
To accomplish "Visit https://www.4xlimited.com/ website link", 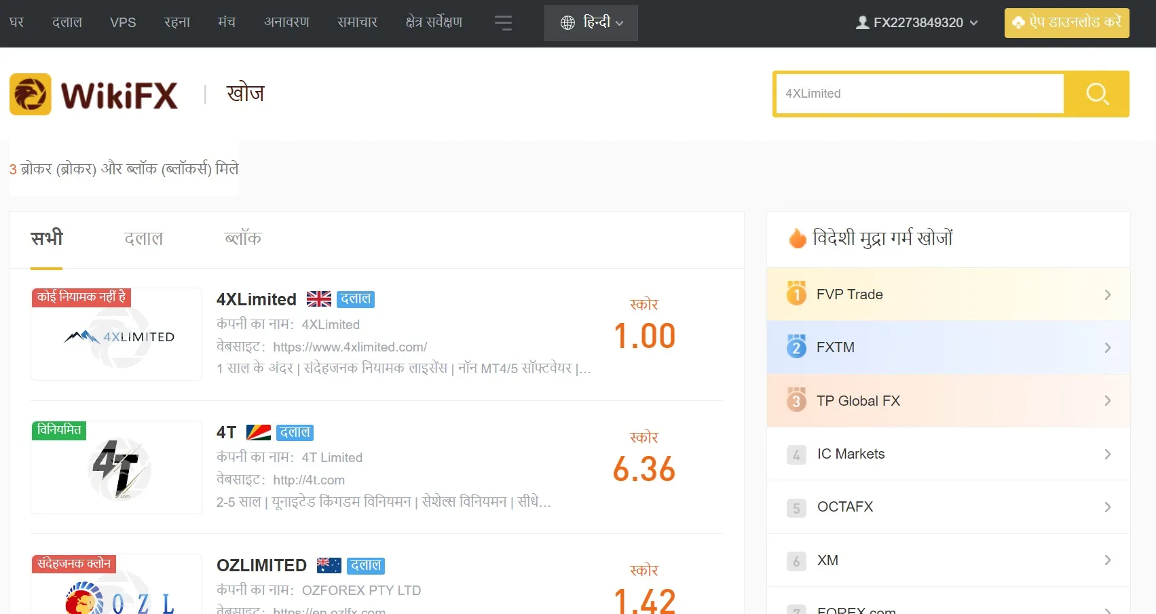I will (350, 347).
